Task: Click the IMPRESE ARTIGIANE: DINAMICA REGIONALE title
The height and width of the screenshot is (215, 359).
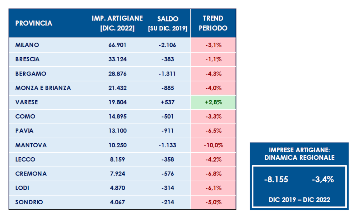Action: pos(299,154)
